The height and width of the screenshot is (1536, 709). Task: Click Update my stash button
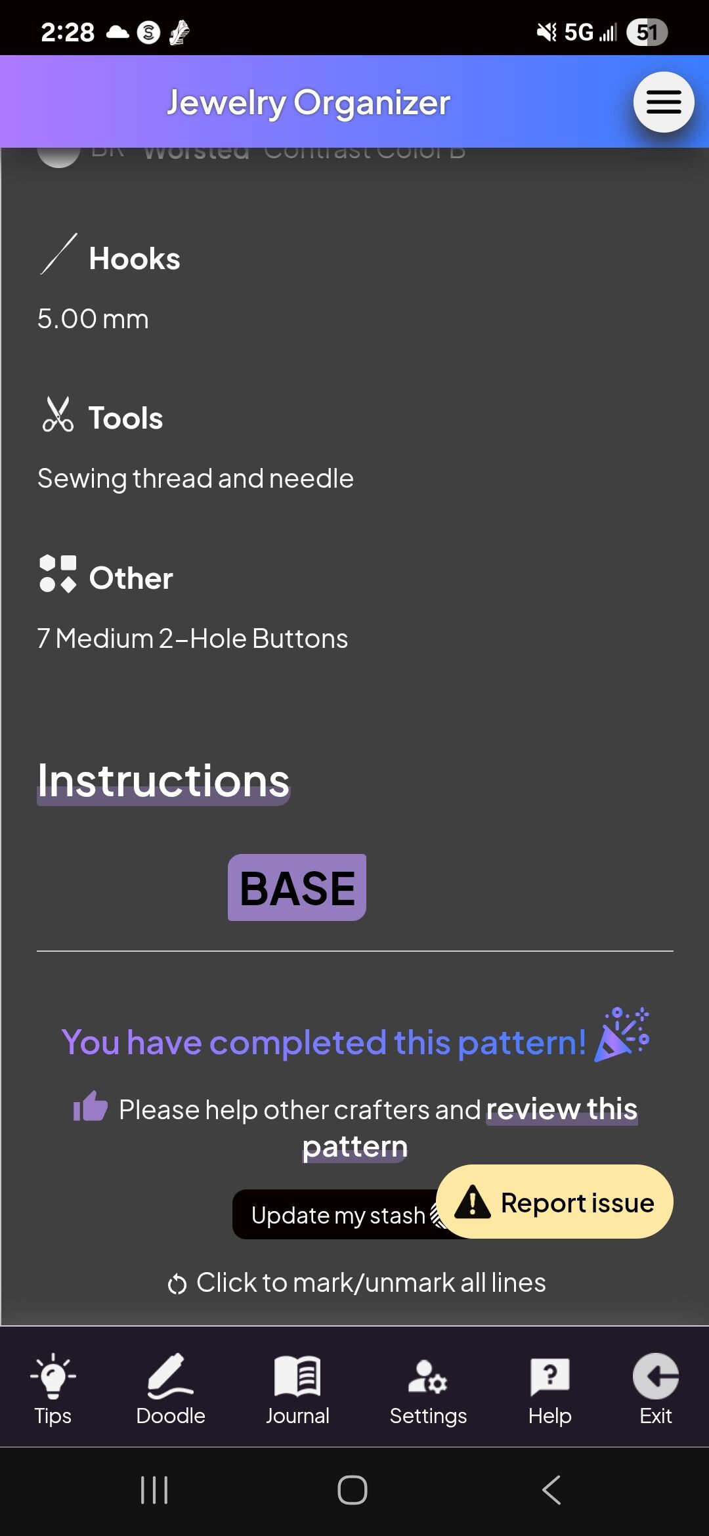[338, 1215]
